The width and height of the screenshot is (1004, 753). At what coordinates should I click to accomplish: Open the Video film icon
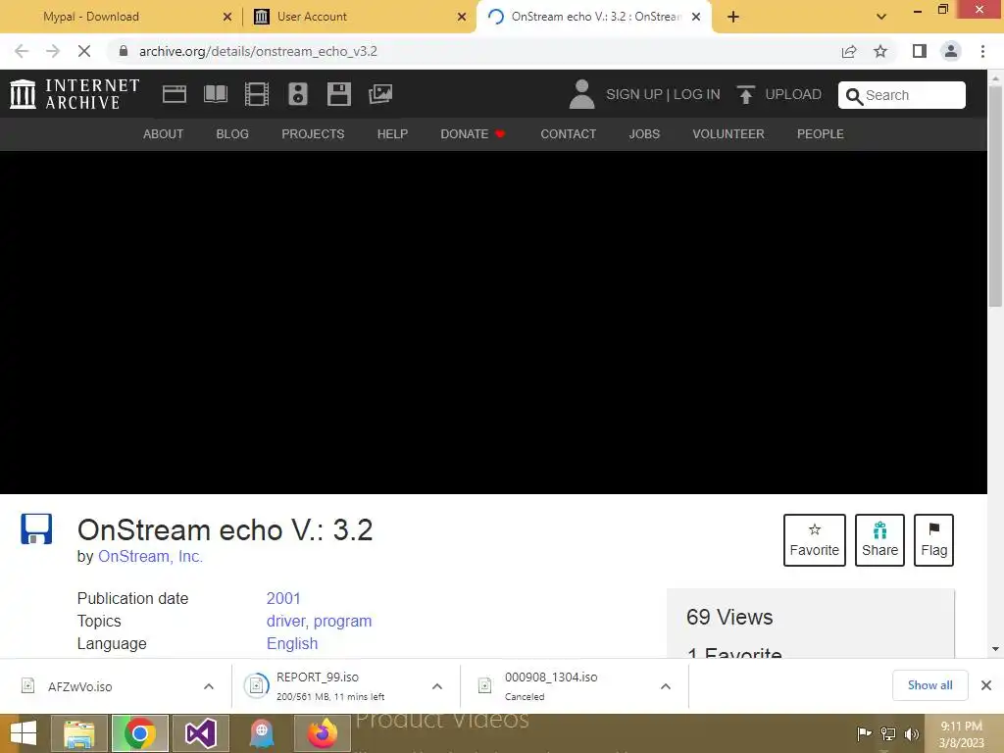[x=256, y=94]
